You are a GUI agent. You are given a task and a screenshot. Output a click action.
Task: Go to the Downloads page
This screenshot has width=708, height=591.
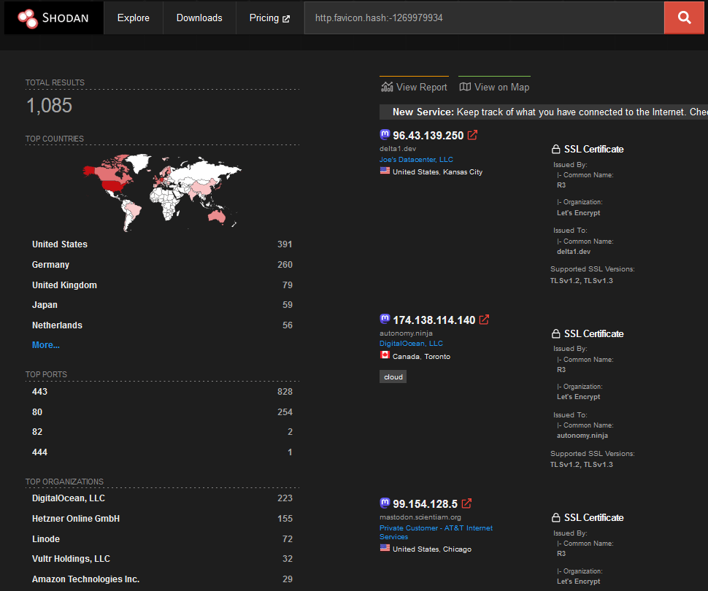(199, 18)
